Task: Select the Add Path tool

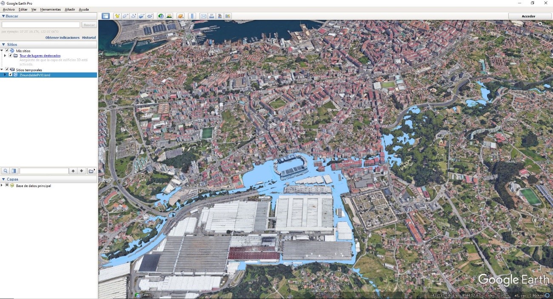Action: (133, 16)
